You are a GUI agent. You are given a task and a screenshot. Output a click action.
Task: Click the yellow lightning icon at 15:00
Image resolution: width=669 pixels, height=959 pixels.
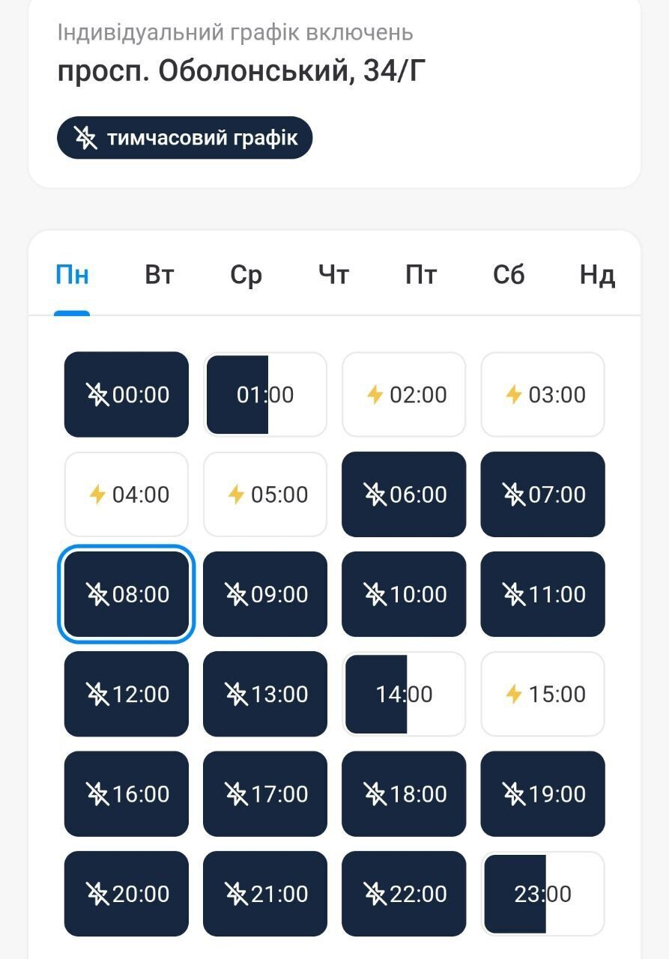[x=513, y=695]
